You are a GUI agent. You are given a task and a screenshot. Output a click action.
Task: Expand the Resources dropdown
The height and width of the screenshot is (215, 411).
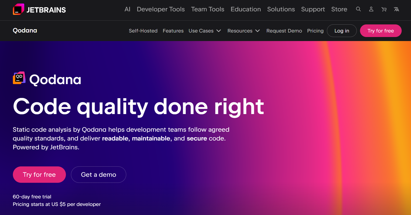tap(243, 31)
